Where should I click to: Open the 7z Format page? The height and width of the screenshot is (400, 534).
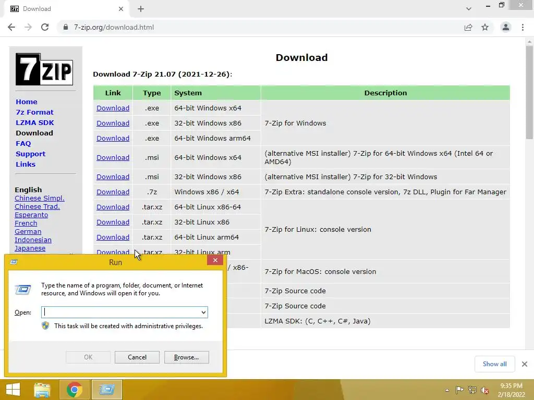click(x=34, y=113)
